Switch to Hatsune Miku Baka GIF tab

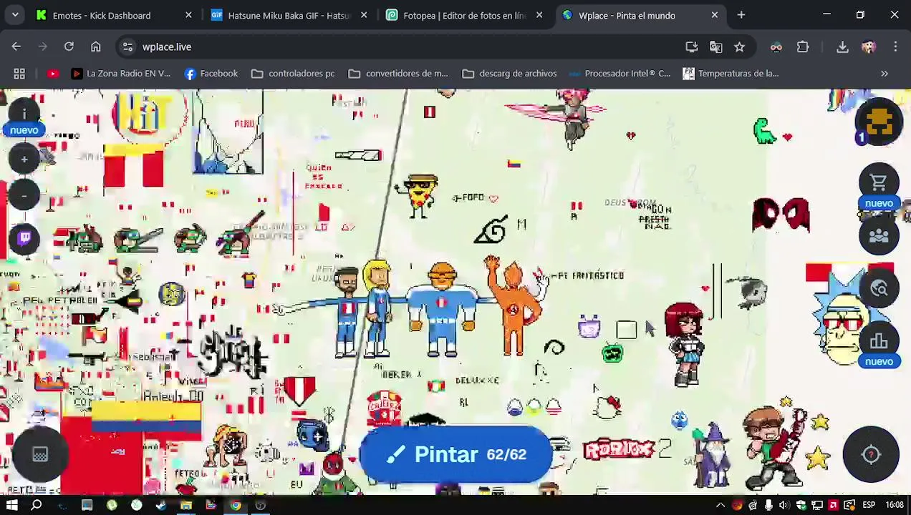pos(289,15)
